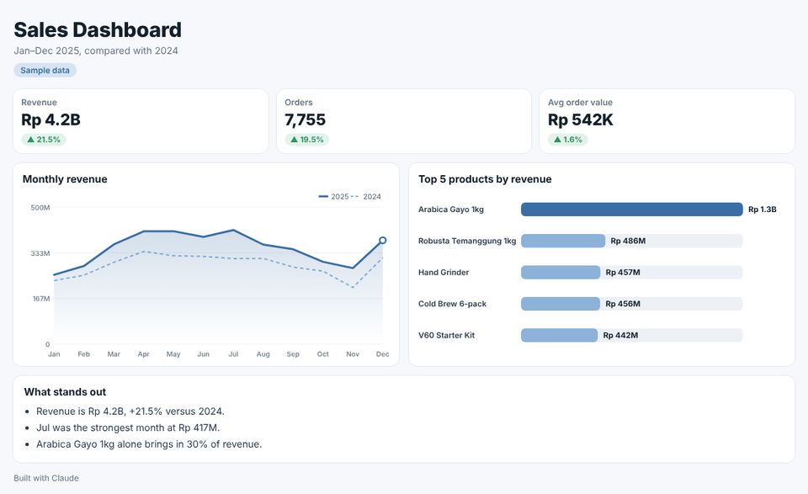This screenshot has width=808, height=494.
Task: Click the V60 Starter Kit bar
Action: 559,335
